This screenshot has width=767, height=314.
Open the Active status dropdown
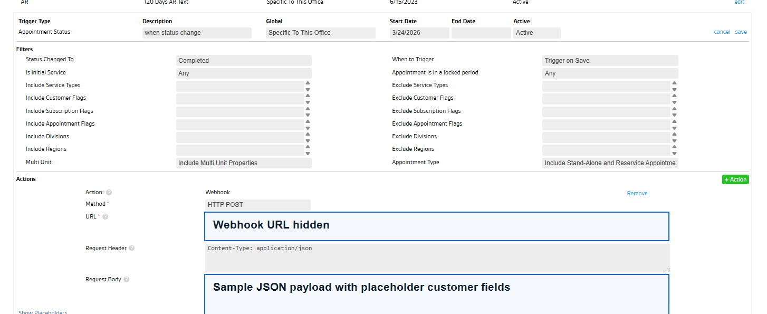point(537,33)
